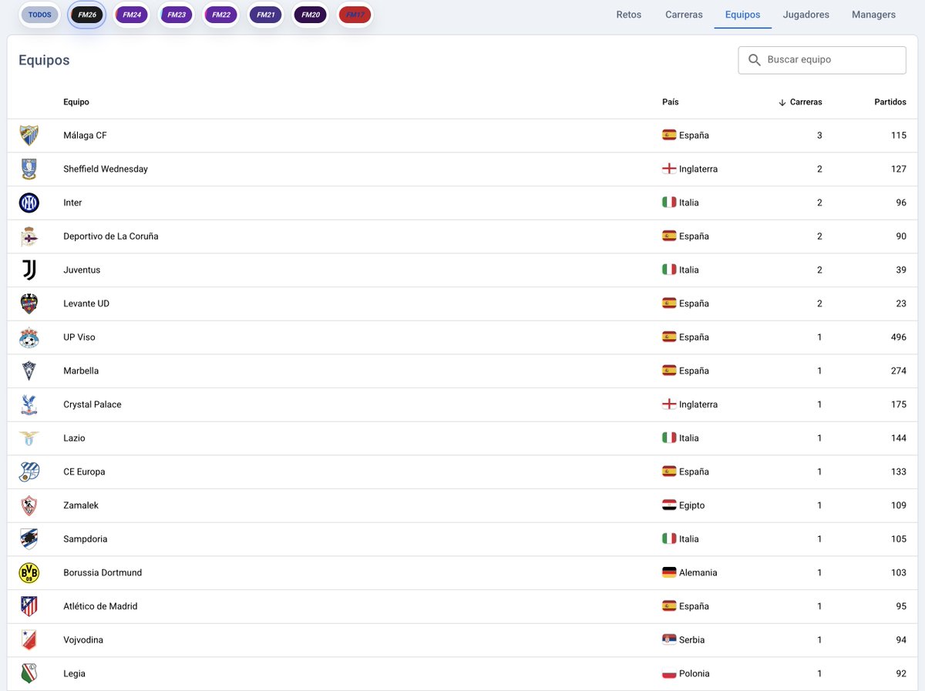Open the Equipos tab
The image size is (925, 691).
pyautogui.click(x=743, y=15)
